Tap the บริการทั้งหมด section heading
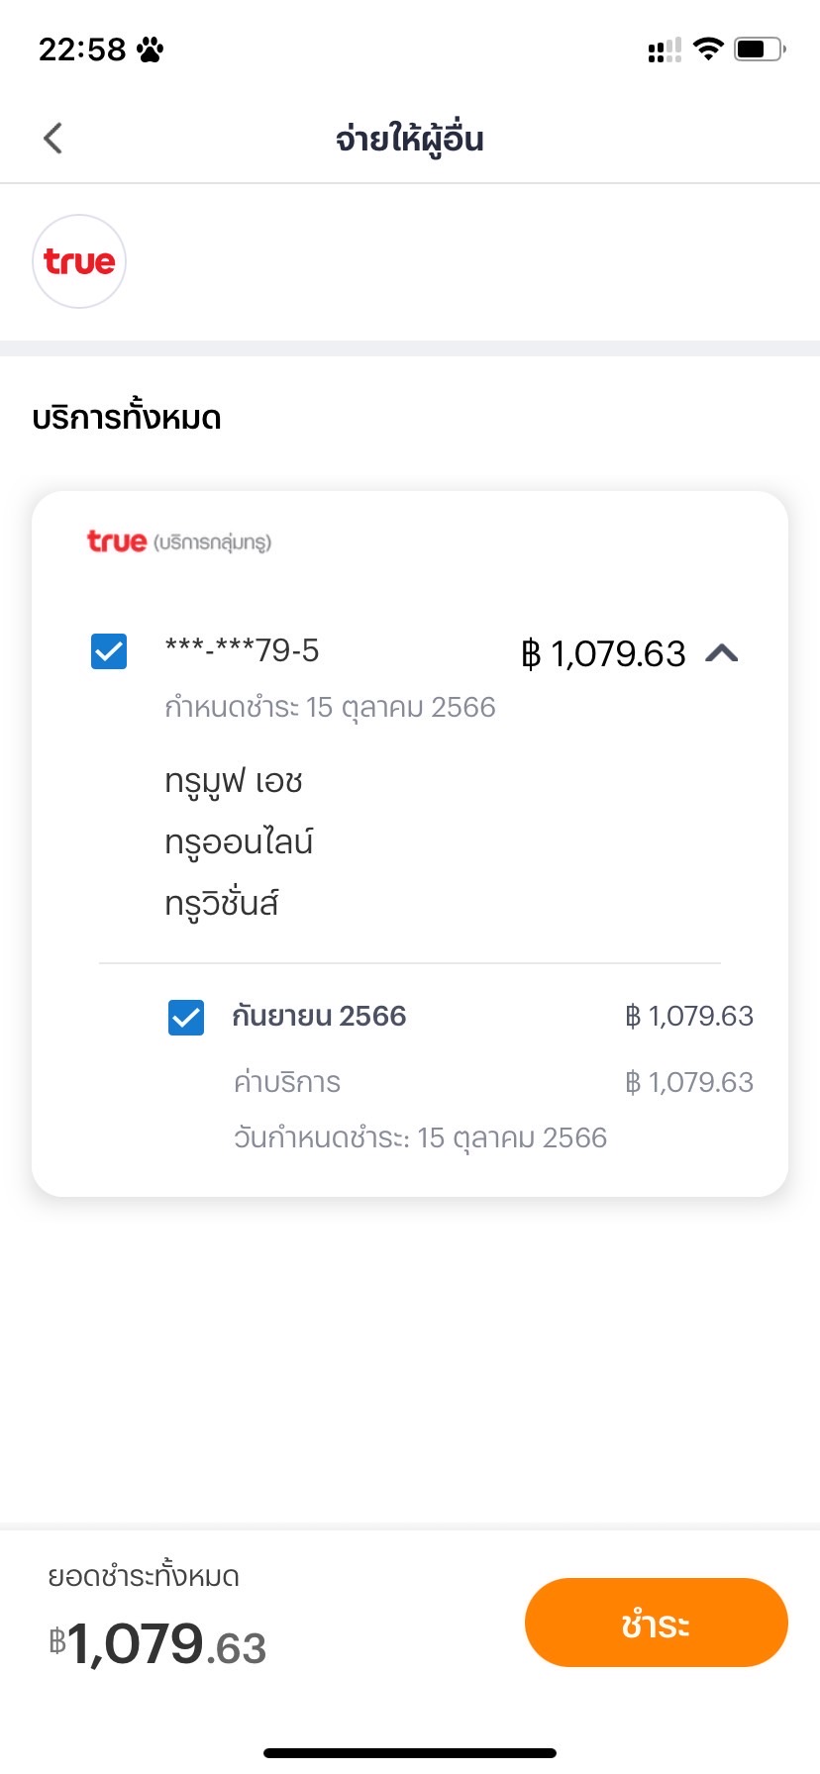 [x=127, y=418]
